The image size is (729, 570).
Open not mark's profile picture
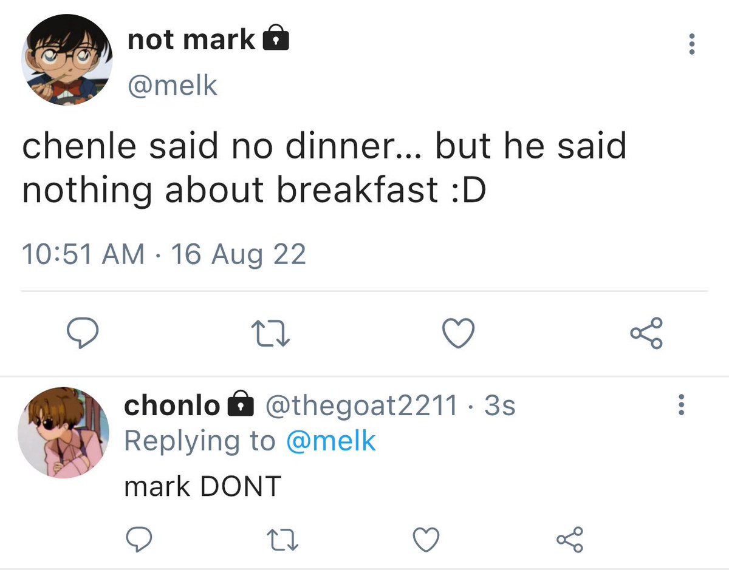67,59
